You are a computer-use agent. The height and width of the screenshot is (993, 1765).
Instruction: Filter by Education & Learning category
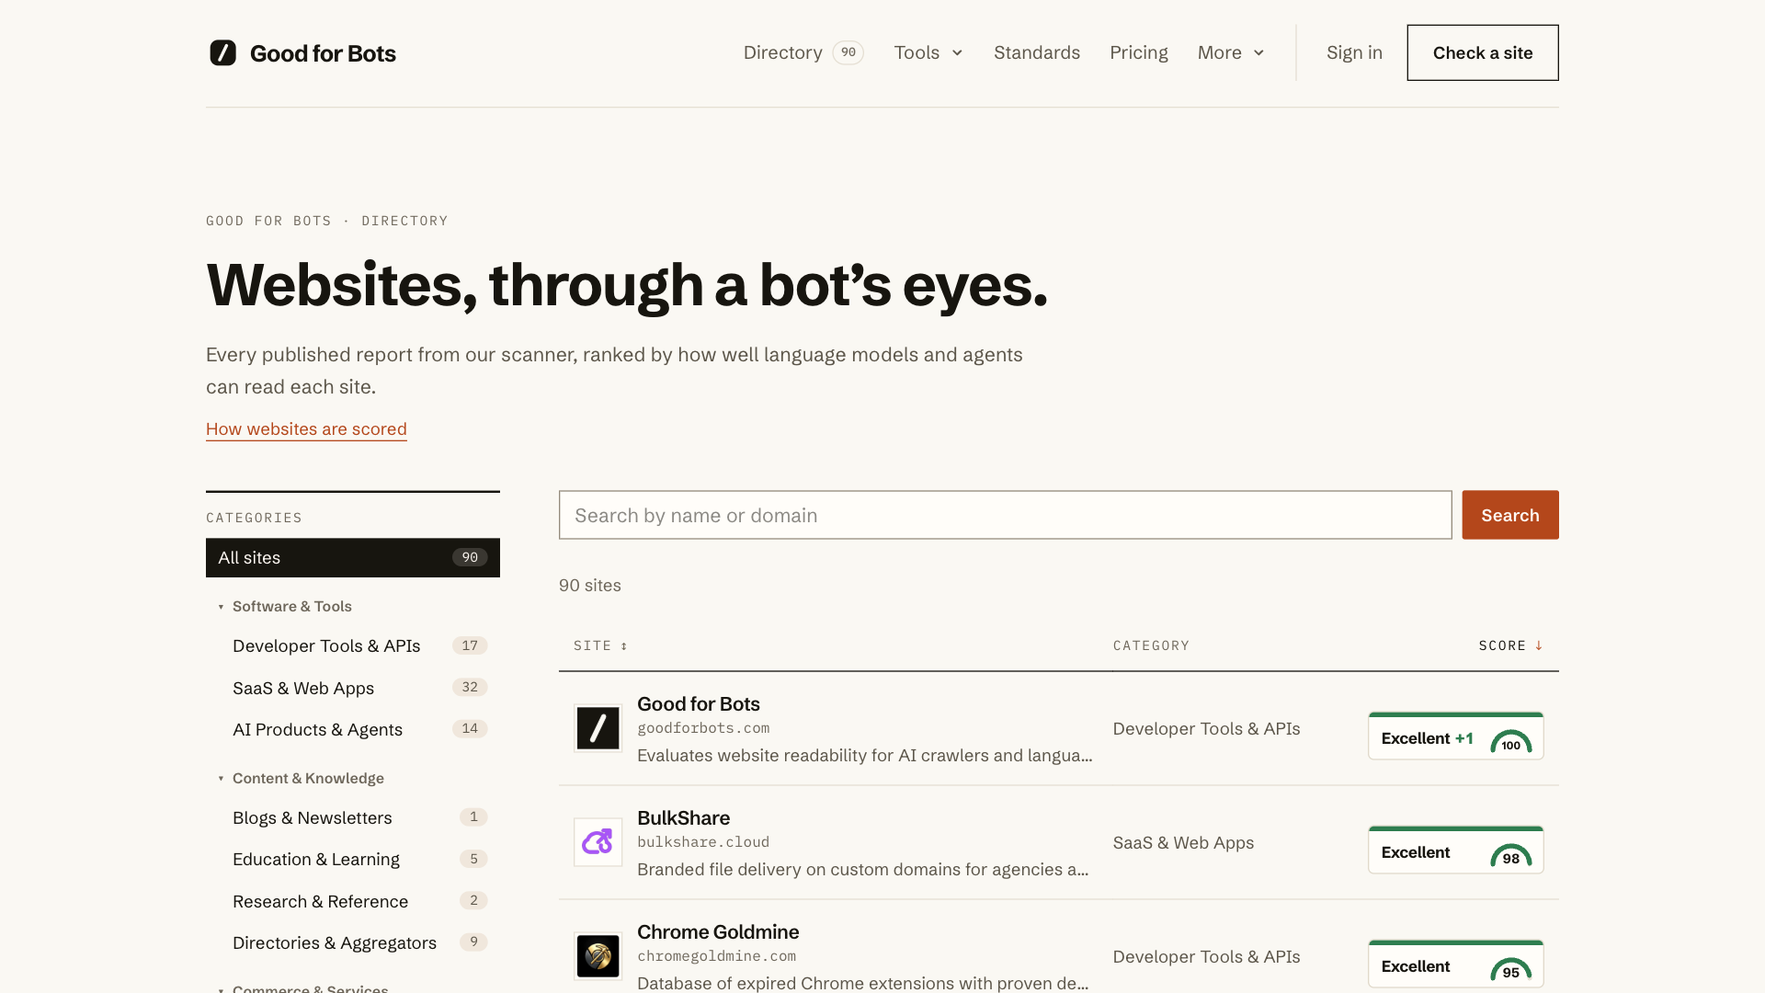353,859
